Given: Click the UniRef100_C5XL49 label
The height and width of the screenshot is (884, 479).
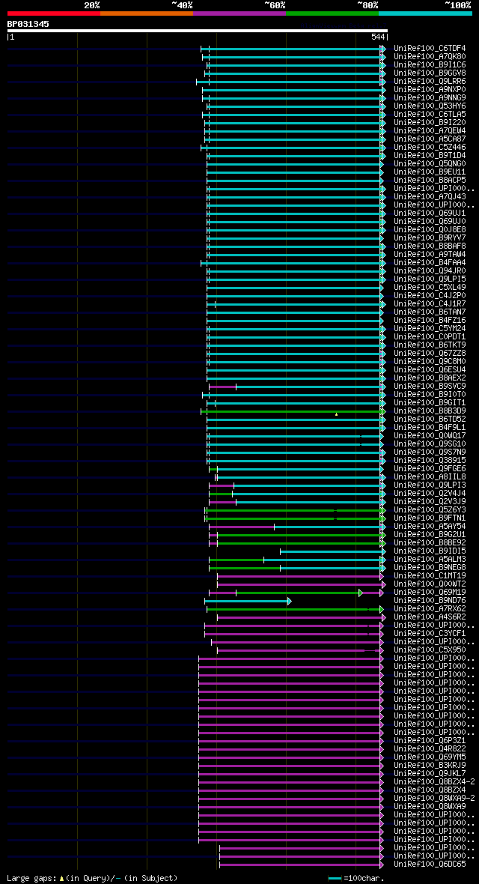Looking at the screenshot, I should pyautogui.click(x=430, y=288).
